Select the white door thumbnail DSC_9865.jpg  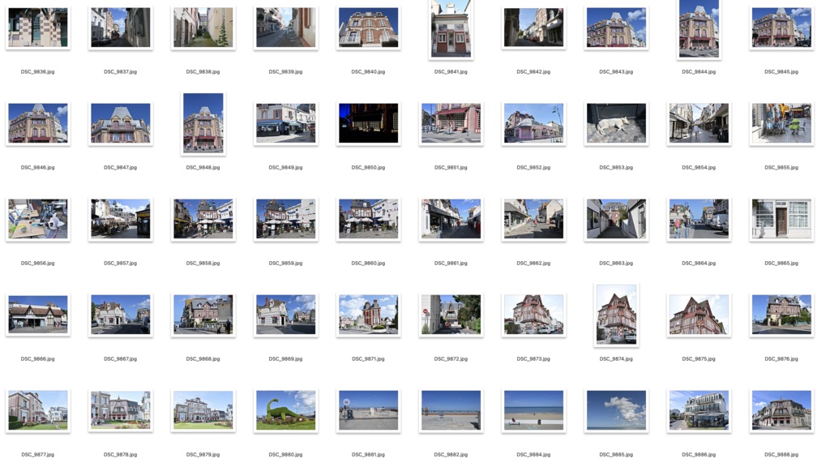point(781,219)
